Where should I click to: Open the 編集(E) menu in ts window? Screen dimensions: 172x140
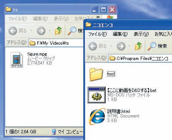(40, 19)
